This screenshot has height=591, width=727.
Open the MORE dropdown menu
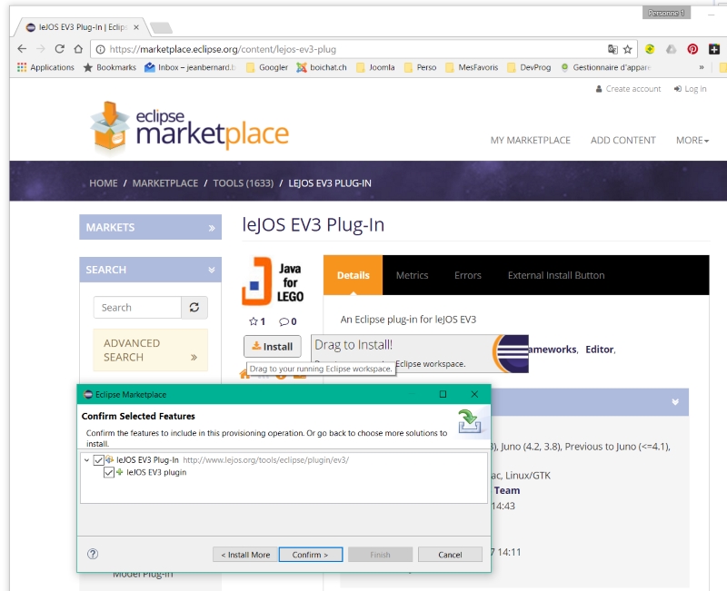[692, 140]
